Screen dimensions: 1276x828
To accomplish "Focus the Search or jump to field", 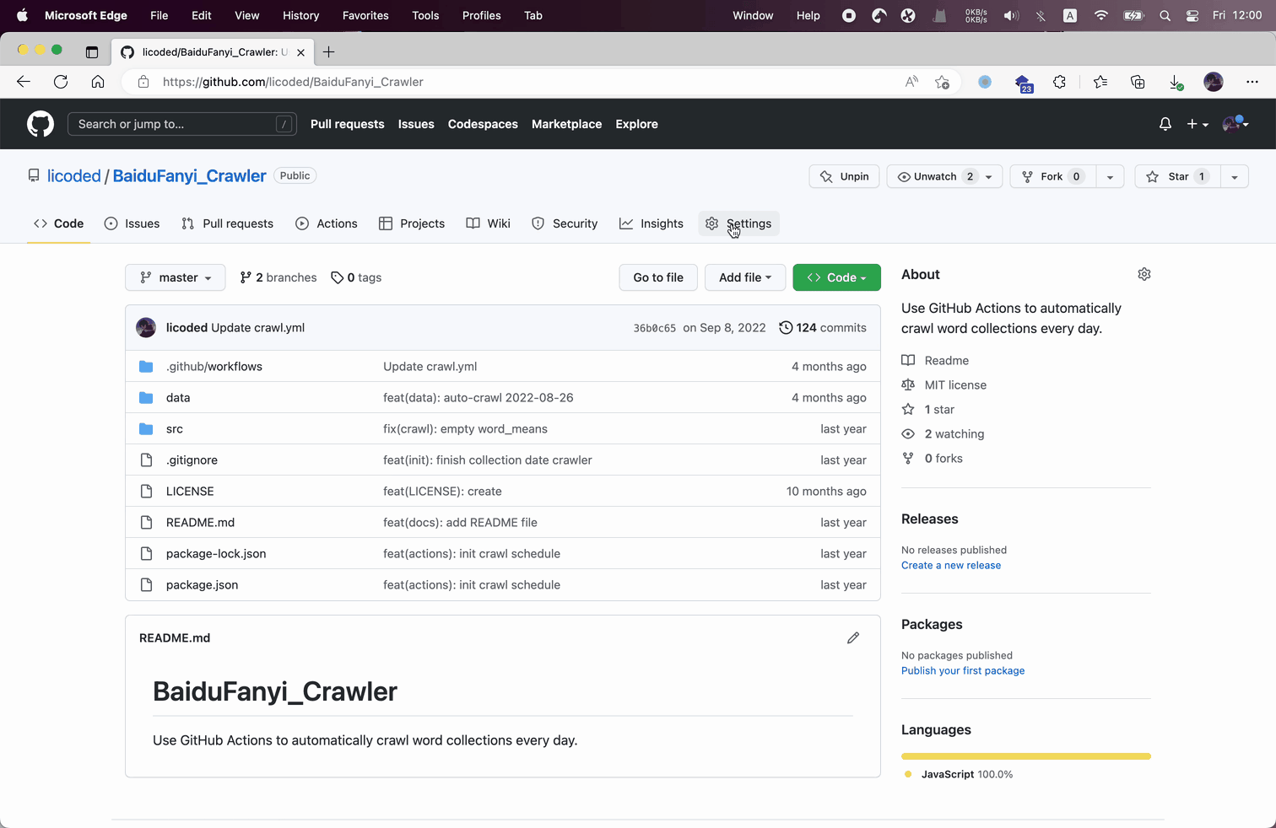I will 182,124.
